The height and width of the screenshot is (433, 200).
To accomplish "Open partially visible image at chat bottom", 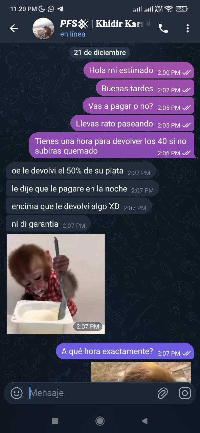I will (x=141, y=372).
